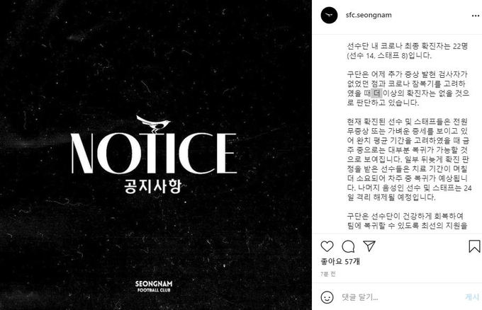Click the magpie bird logo on image
This screenshot has height=310, width=482.
pos(153,124)
